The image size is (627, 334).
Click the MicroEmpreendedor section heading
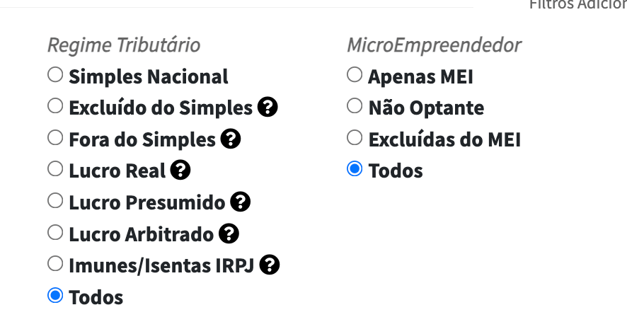pos(434,45)
